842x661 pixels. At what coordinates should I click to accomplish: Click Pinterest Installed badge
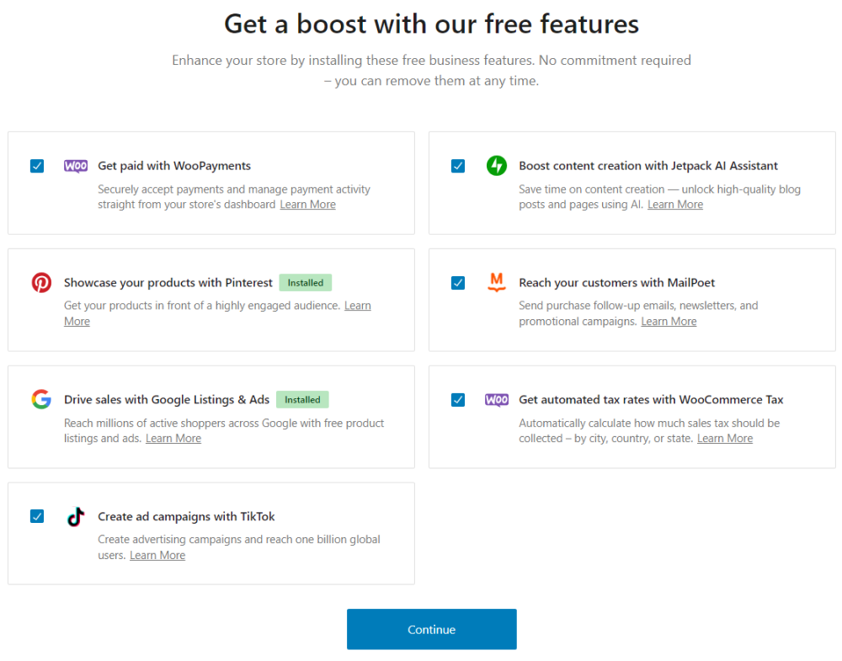coord(306,282)
